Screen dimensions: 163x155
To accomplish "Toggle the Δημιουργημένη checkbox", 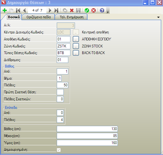I will coord(59,150).
